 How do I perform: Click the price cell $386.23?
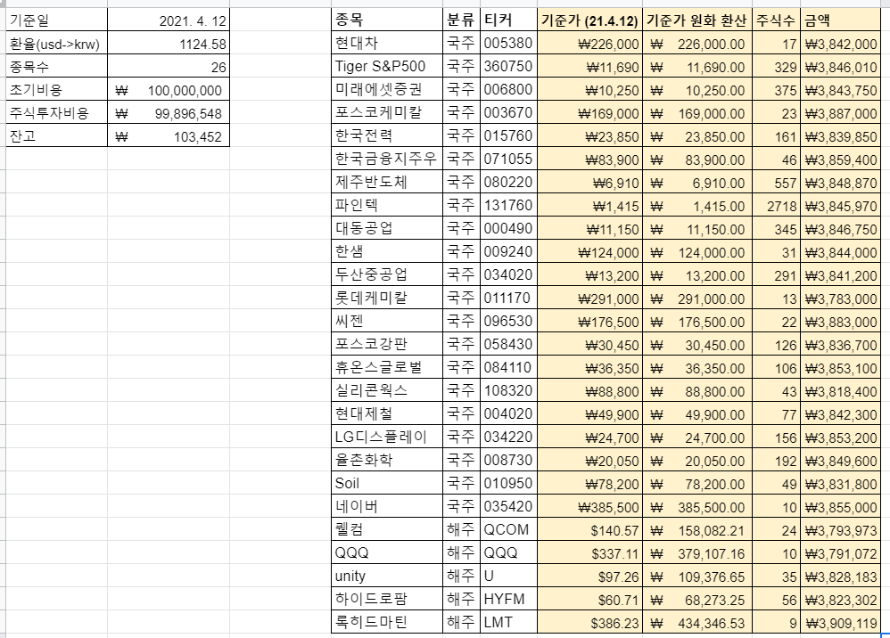tap(589, 623)
